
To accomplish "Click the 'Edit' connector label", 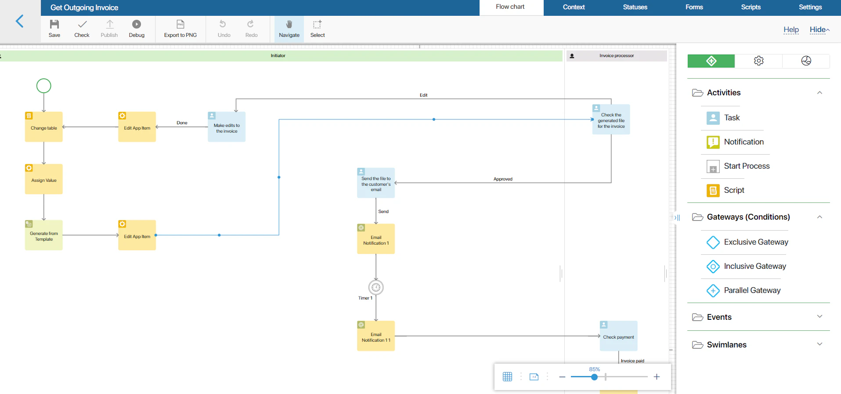I will click(423, 95).
